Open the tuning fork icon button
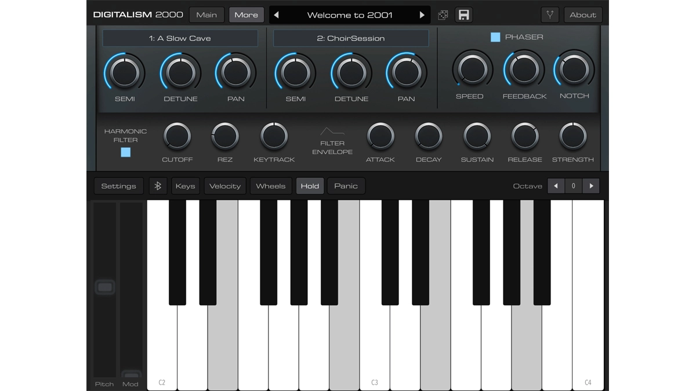696x391 pixels. click(x=550, y=15)
